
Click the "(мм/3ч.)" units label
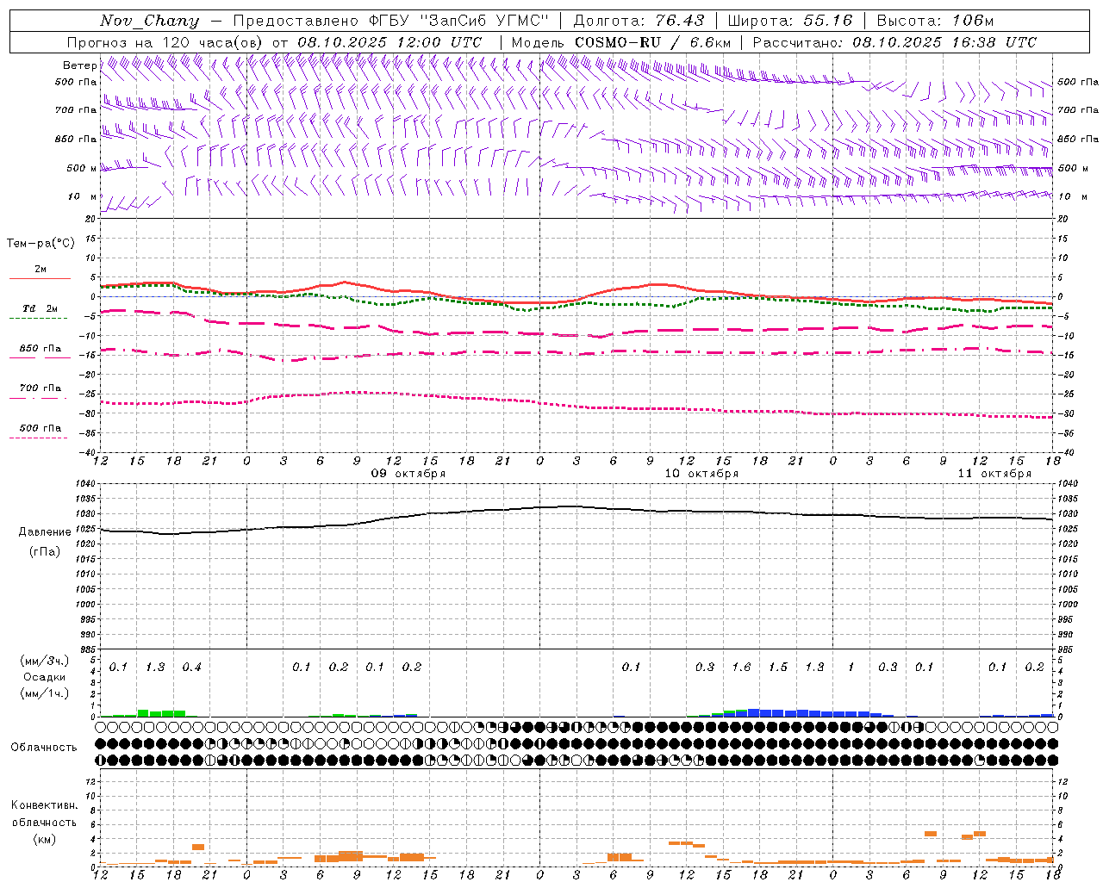[44, 661]
